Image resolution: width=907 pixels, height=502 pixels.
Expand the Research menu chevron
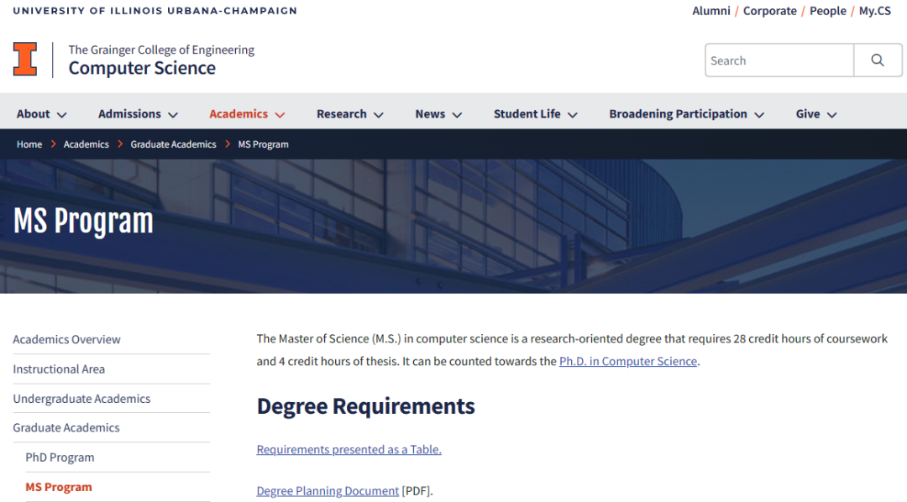tap(379, 114)
